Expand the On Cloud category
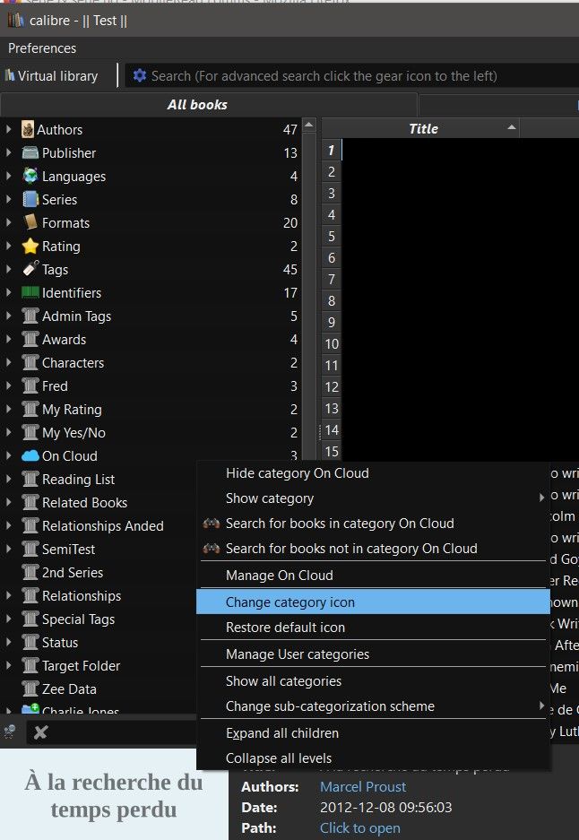The width and height of the screenshot is (579, 840). (9, 455)
